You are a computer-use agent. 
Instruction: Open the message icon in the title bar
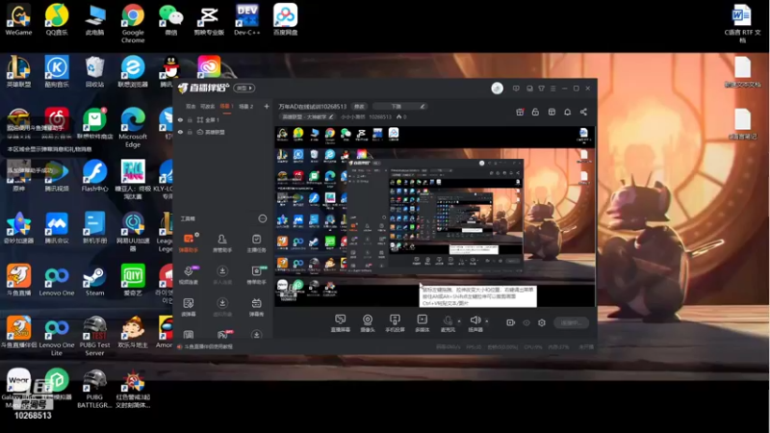[516, 89]
